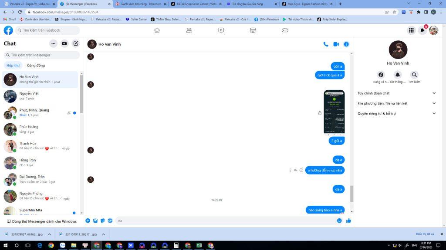The image size is (446, 250).
Task: Open the Chat options menu (three dots)
Action: (x=53, y=43)
